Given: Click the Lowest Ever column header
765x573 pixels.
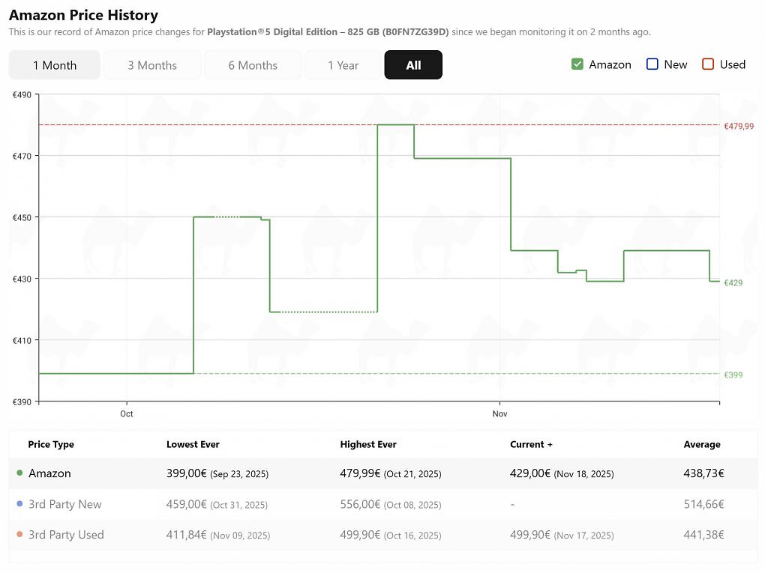Looking at the screenshot, I should coord(193,444).
